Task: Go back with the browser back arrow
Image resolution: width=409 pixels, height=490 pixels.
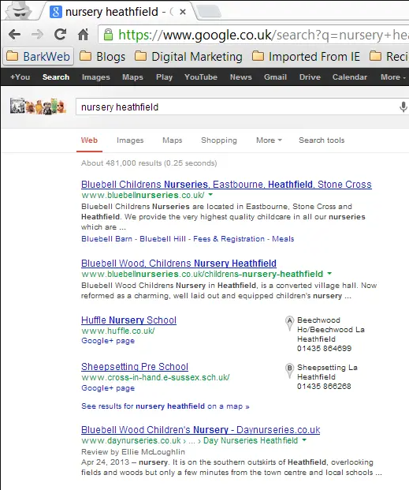Action: [x=14, y=35]
